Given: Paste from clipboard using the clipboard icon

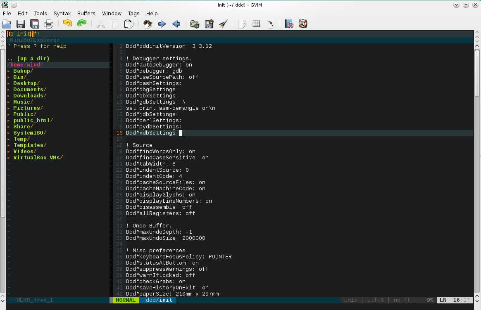Looking at the screenshot, I should point(129,24).
